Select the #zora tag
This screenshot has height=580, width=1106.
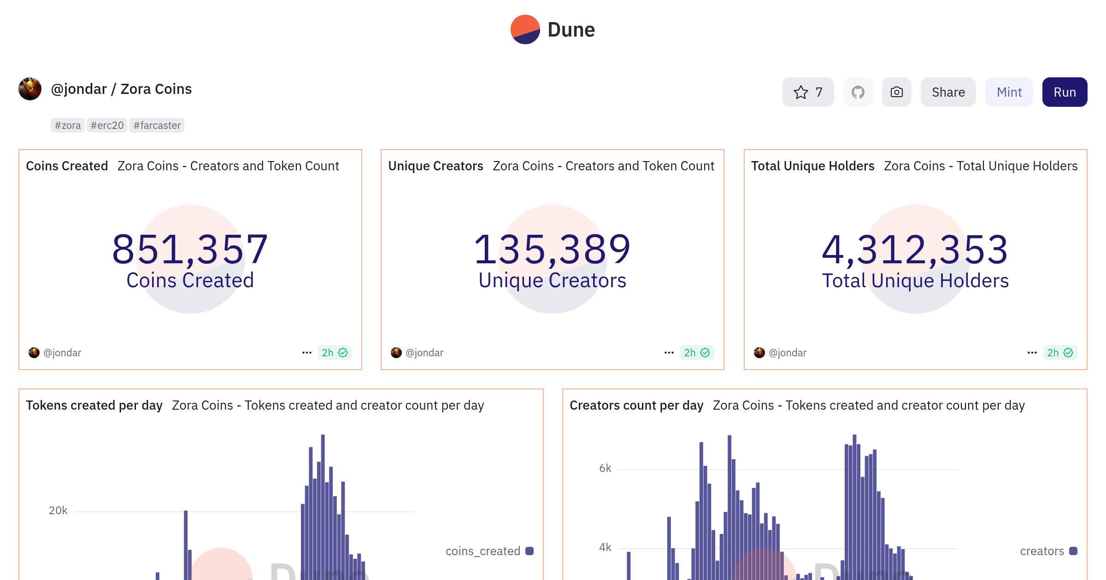(x=68, y=125)
